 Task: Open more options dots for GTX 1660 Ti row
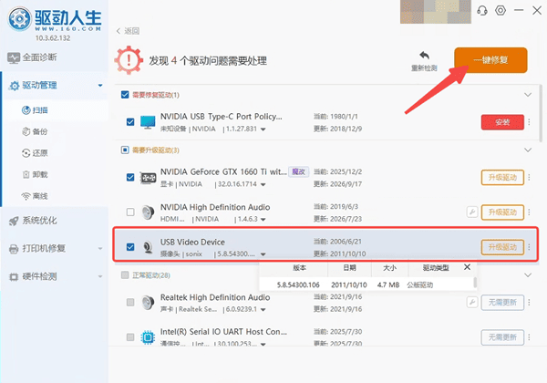529,178
